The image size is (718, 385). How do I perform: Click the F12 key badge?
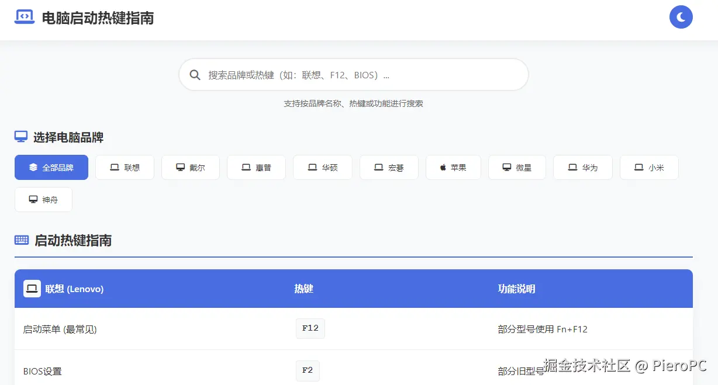[310, 328]
